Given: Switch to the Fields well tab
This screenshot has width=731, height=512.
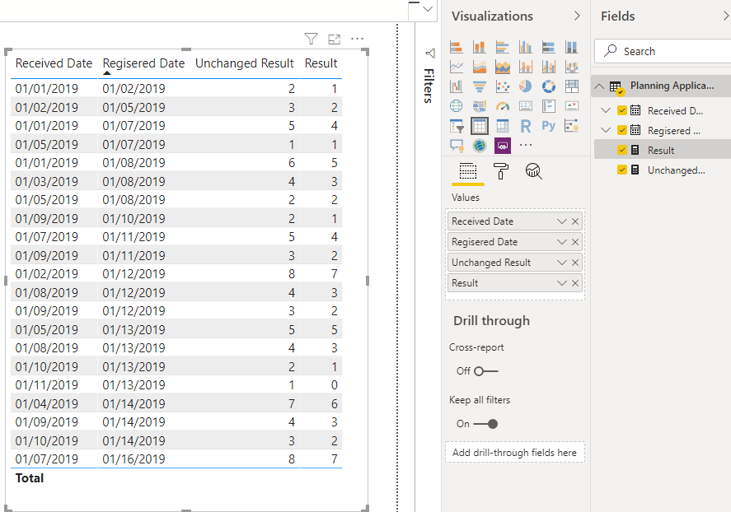Looking at the screenshot, I should tap(468, 172).
